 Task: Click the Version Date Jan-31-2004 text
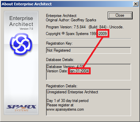coord(68,71)
